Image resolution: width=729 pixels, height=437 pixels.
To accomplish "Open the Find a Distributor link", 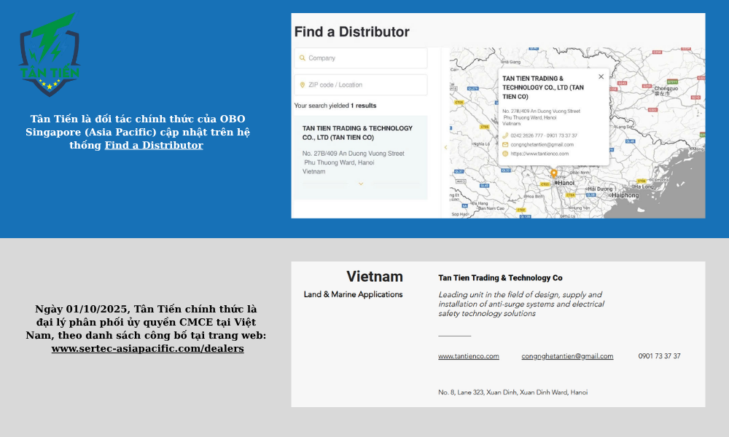I will 153,145.
